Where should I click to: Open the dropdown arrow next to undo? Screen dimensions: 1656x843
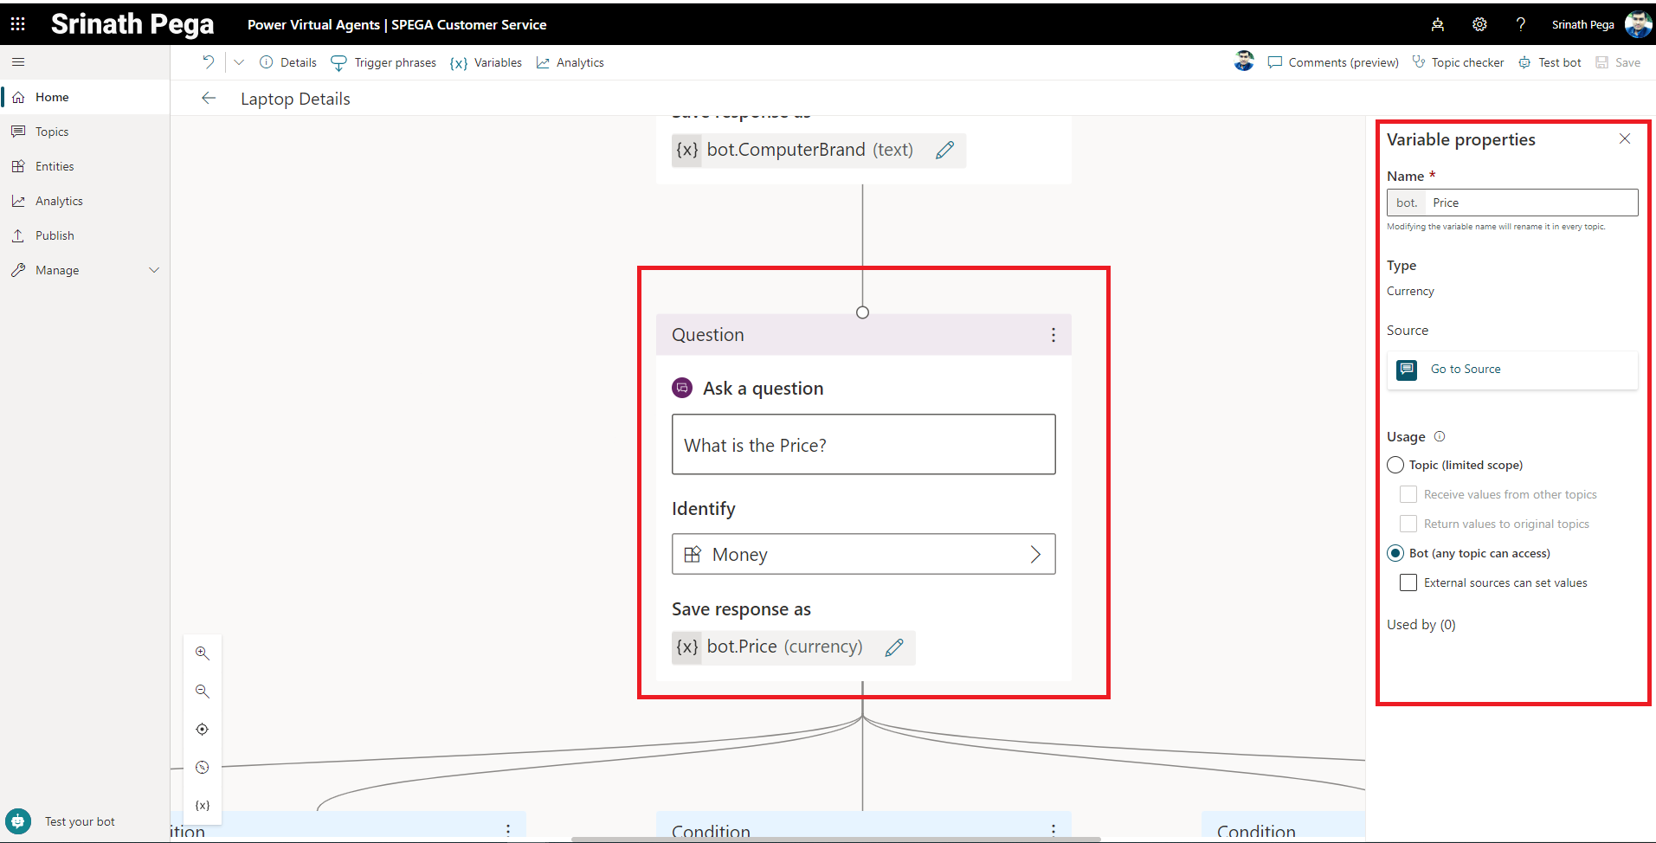click(239, 62)
